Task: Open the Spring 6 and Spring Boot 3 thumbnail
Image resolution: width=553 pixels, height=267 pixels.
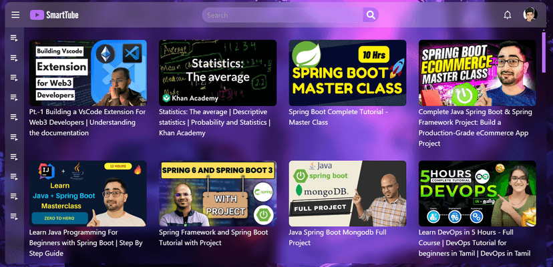Action: tap(218, 194)
